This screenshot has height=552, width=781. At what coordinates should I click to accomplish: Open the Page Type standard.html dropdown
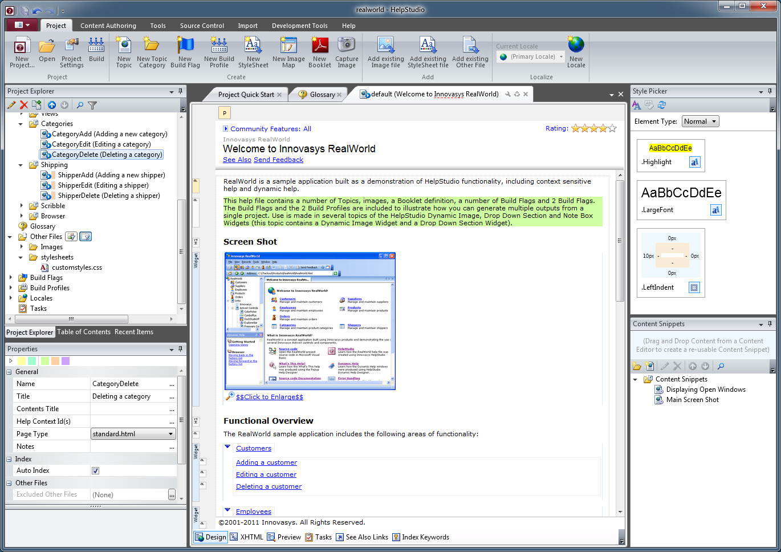(x=133, y=434)
